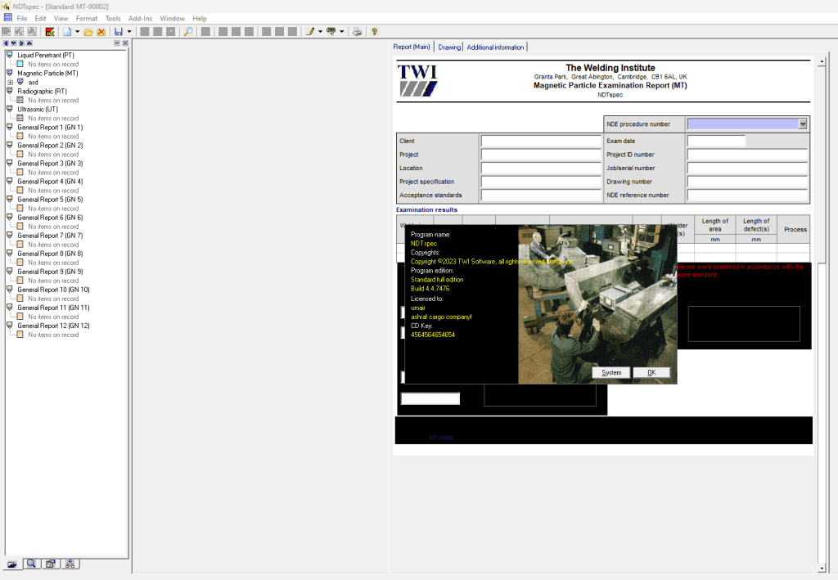
Task: Click the yellow question mark Help icon
Action: 375,31
